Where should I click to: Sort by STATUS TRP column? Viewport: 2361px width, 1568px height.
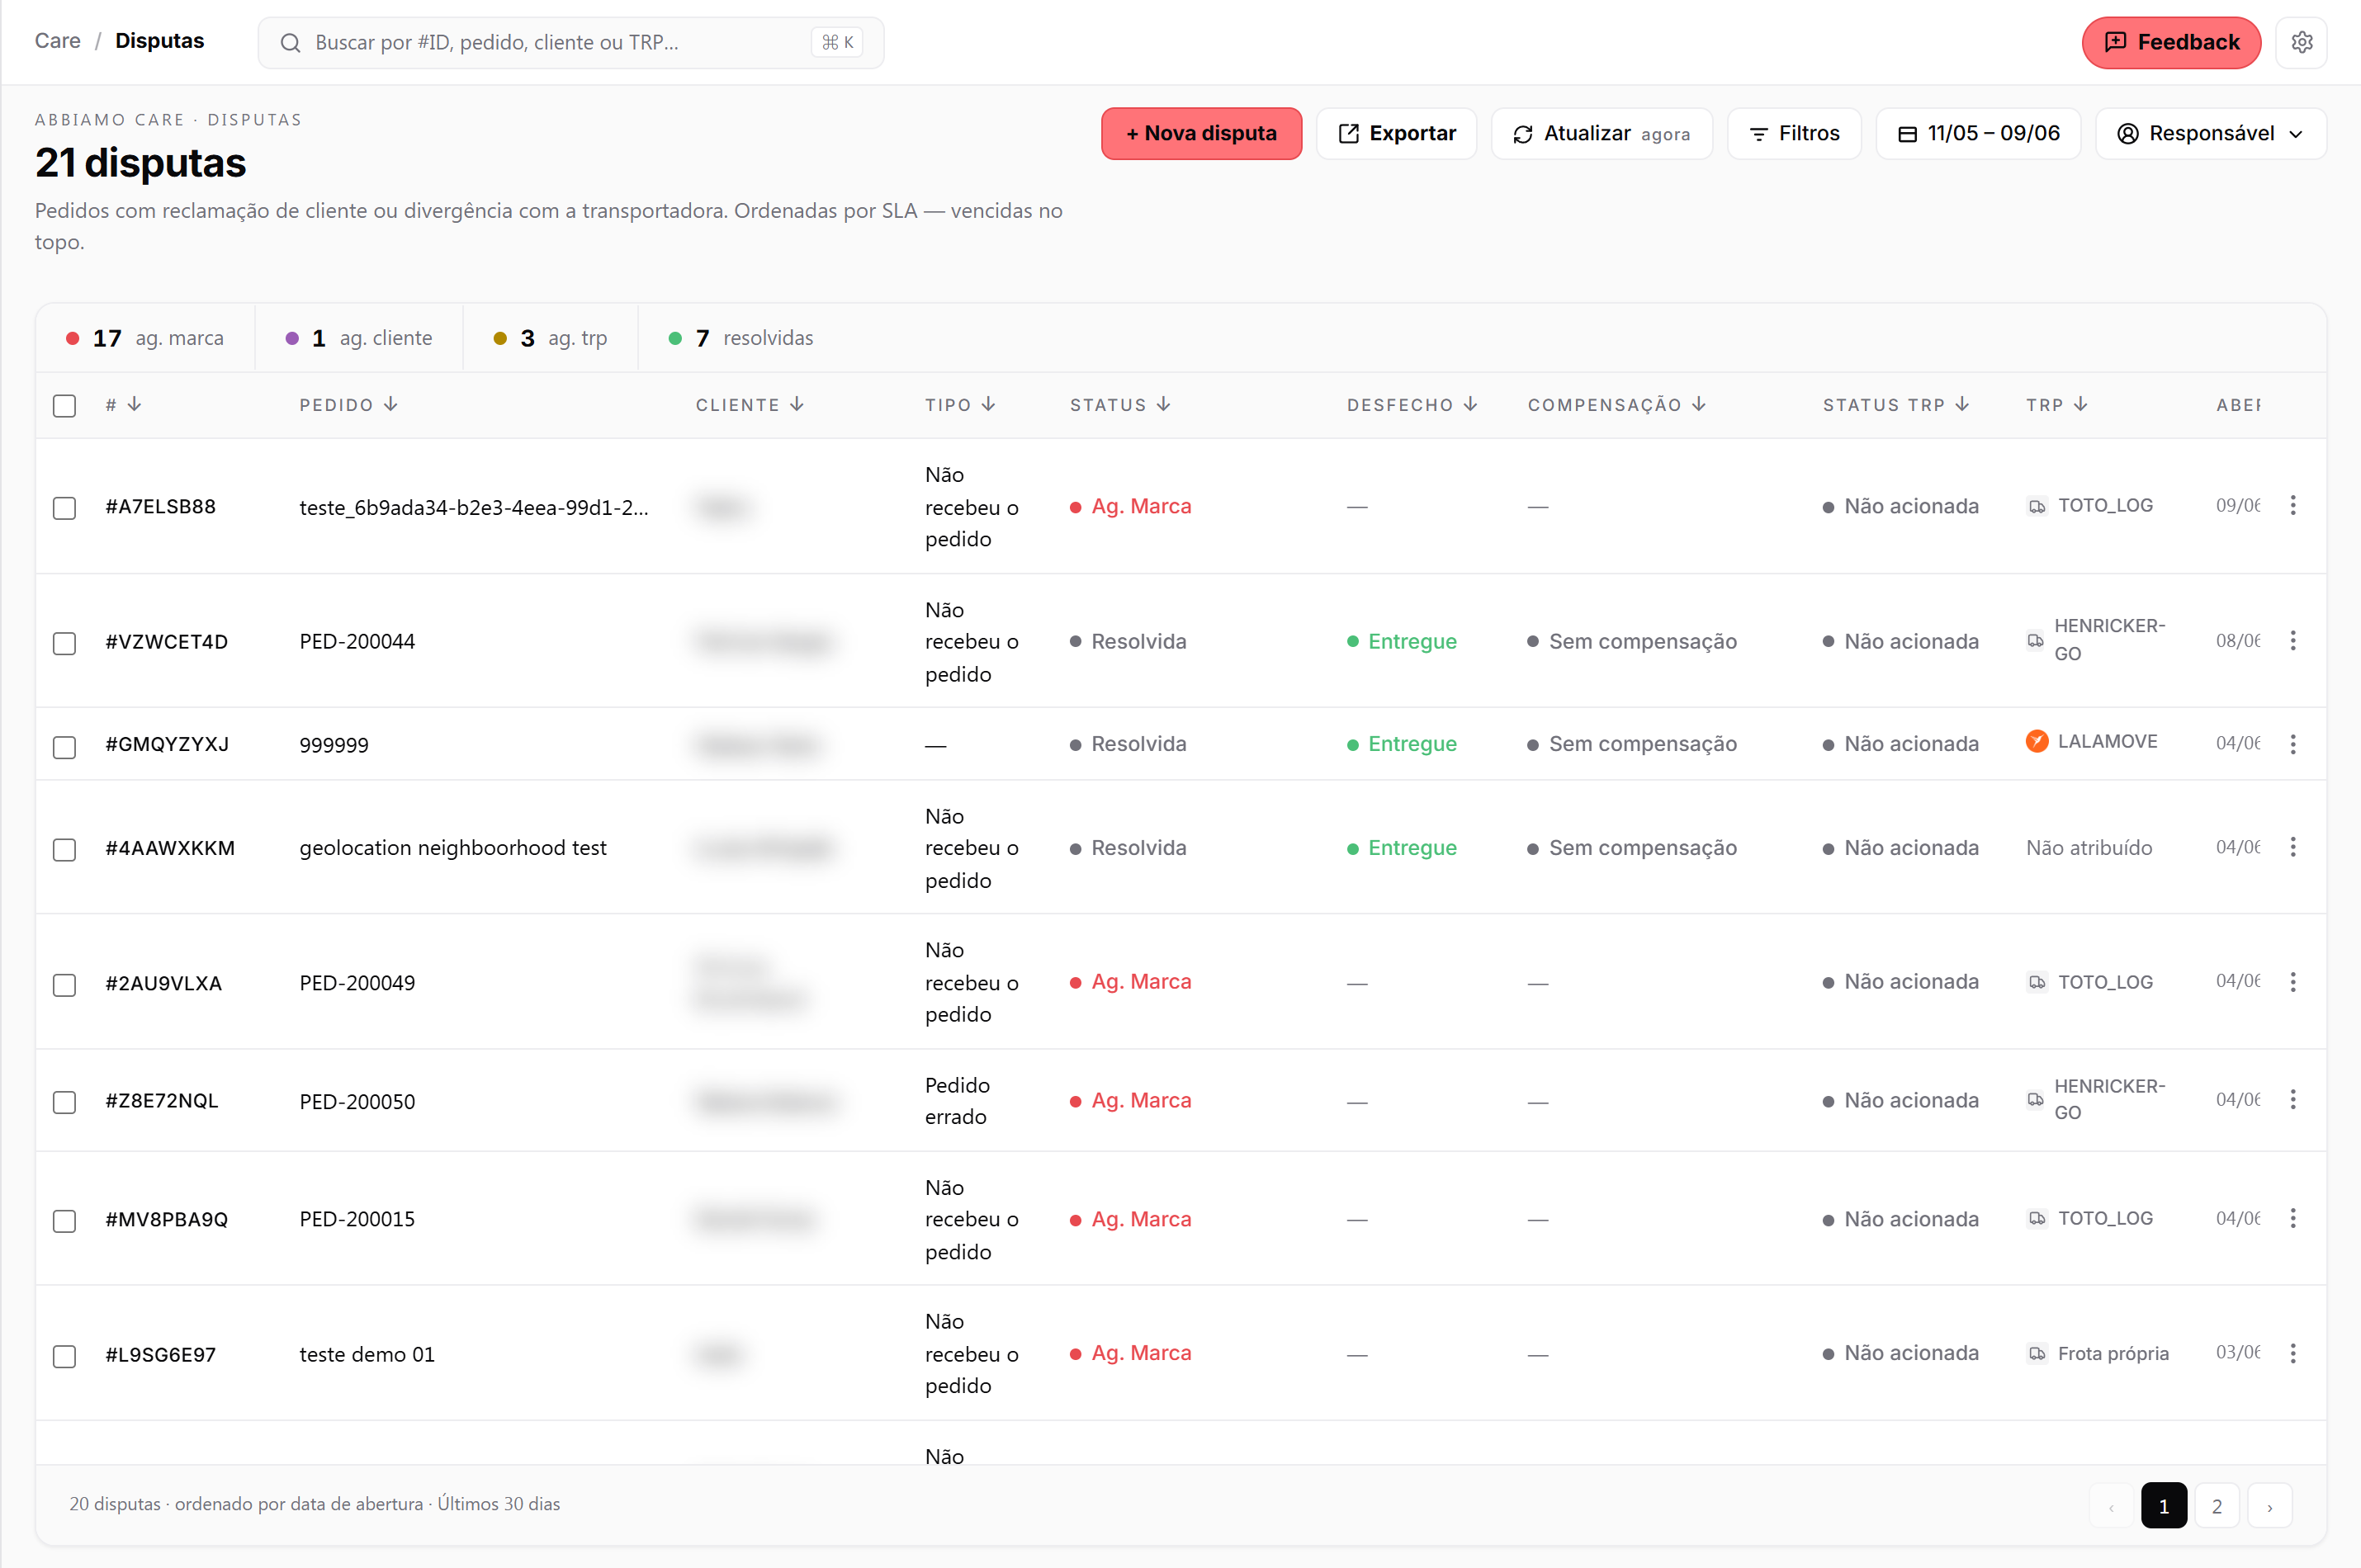click(x=1896, y=404)
